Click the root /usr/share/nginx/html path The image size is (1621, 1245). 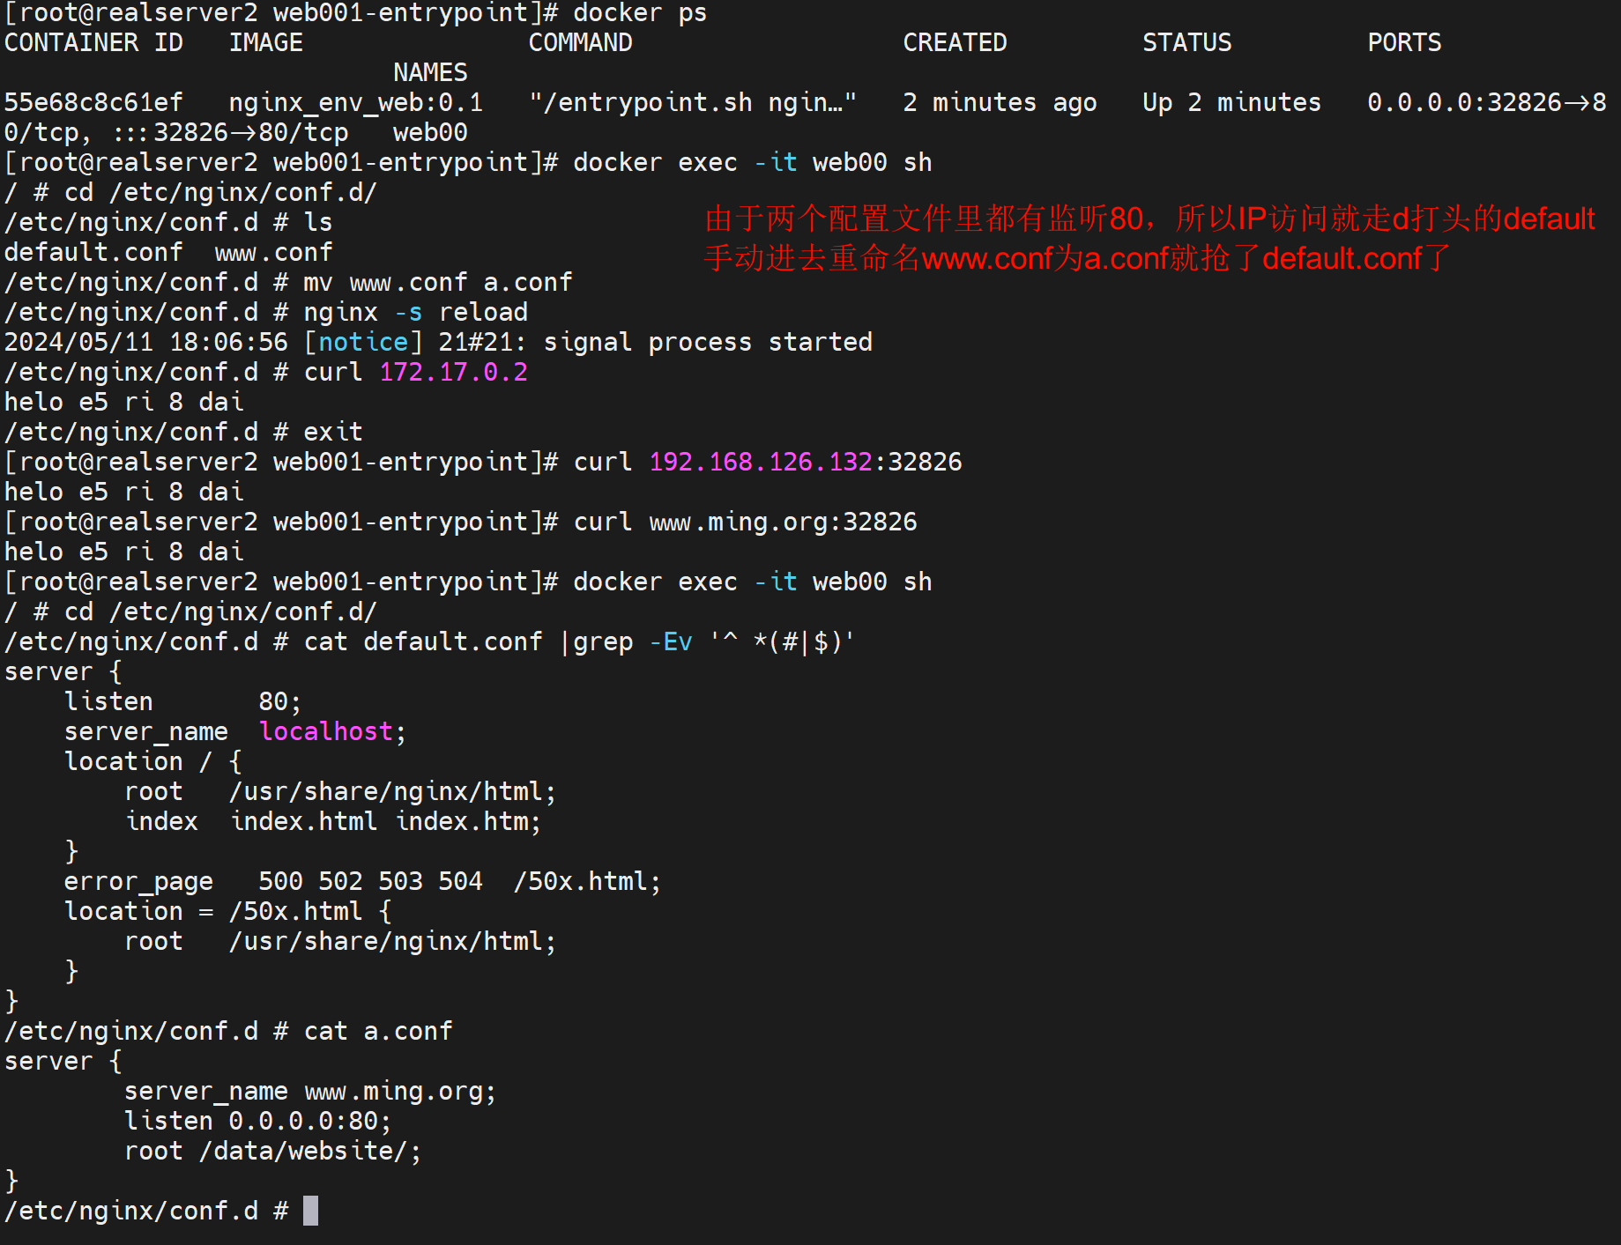click(339, 790)
